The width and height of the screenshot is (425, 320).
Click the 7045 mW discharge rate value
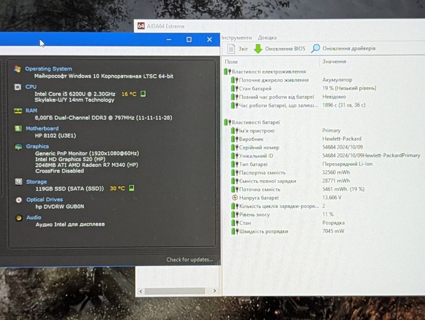point(333,231)
